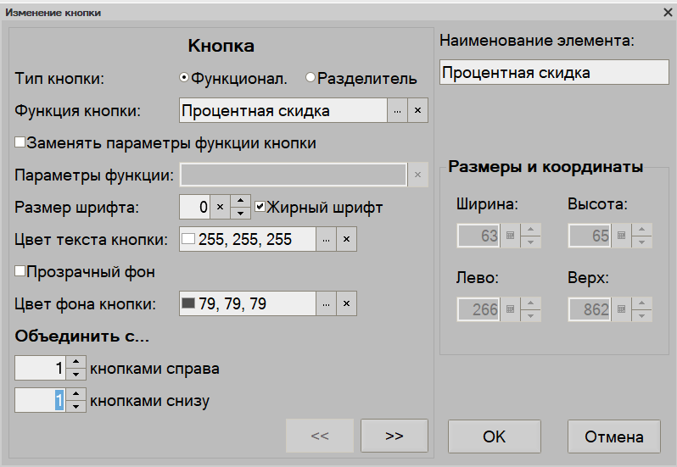677x467 pixels.
Task: Enable Заменять параметры функции кнопки checkbox
Action: coord(20,143)
